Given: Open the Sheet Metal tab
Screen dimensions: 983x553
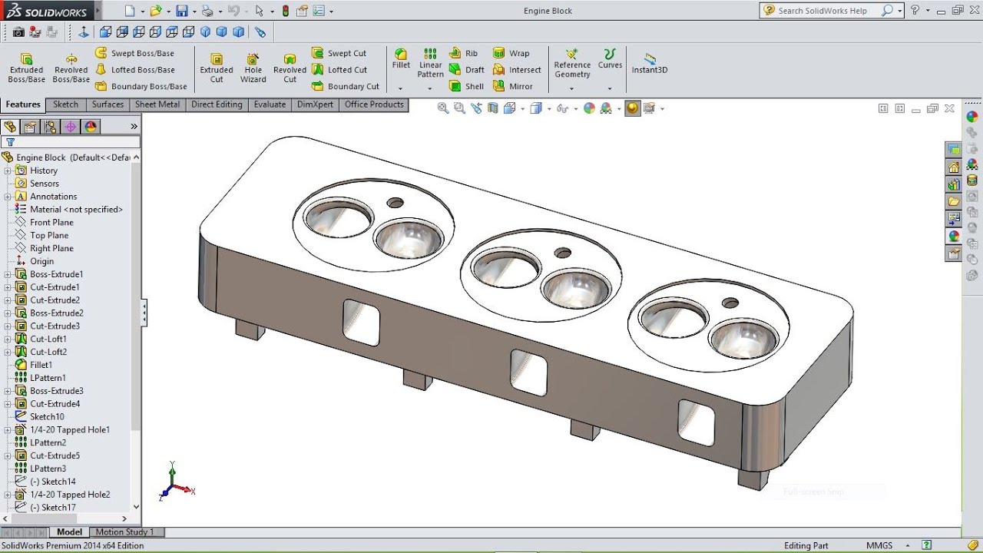Looking at the screenshot, I should point(157,104).
